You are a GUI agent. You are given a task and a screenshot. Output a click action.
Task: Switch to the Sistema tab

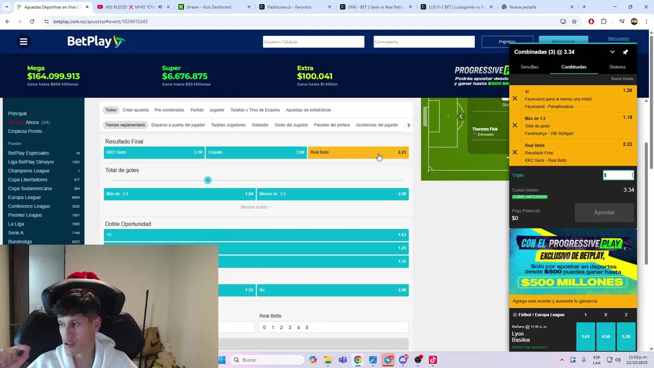[617, 67]
